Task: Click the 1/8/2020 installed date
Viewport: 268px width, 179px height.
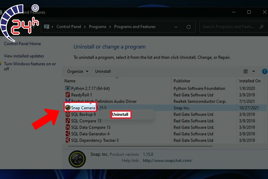Action: tap(247, 88)
